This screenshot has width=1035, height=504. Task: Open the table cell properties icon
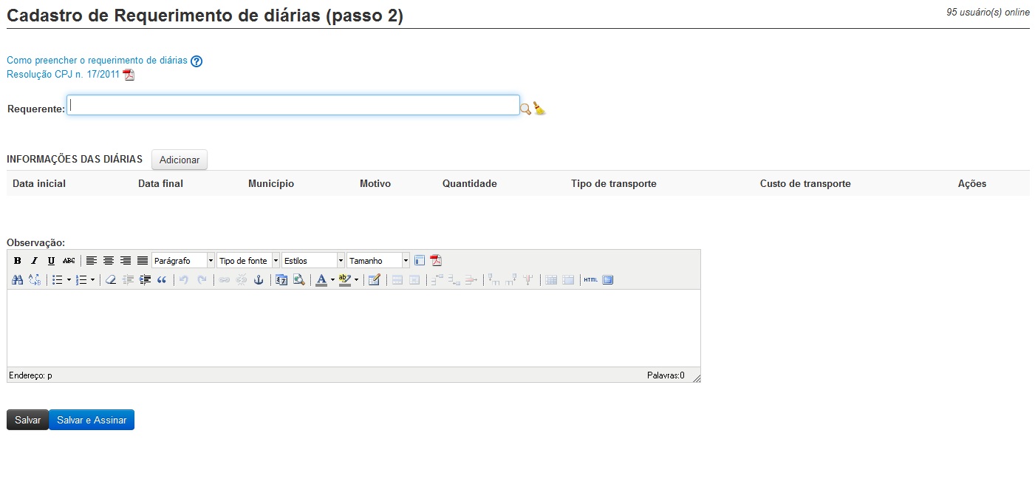point(414,280)
